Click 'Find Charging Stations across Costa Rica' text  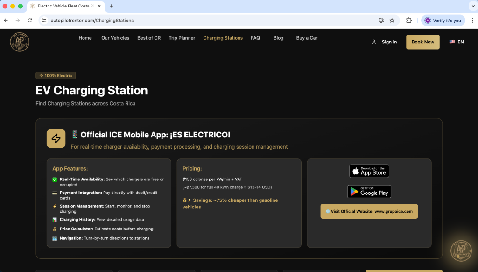pos(86,103)
